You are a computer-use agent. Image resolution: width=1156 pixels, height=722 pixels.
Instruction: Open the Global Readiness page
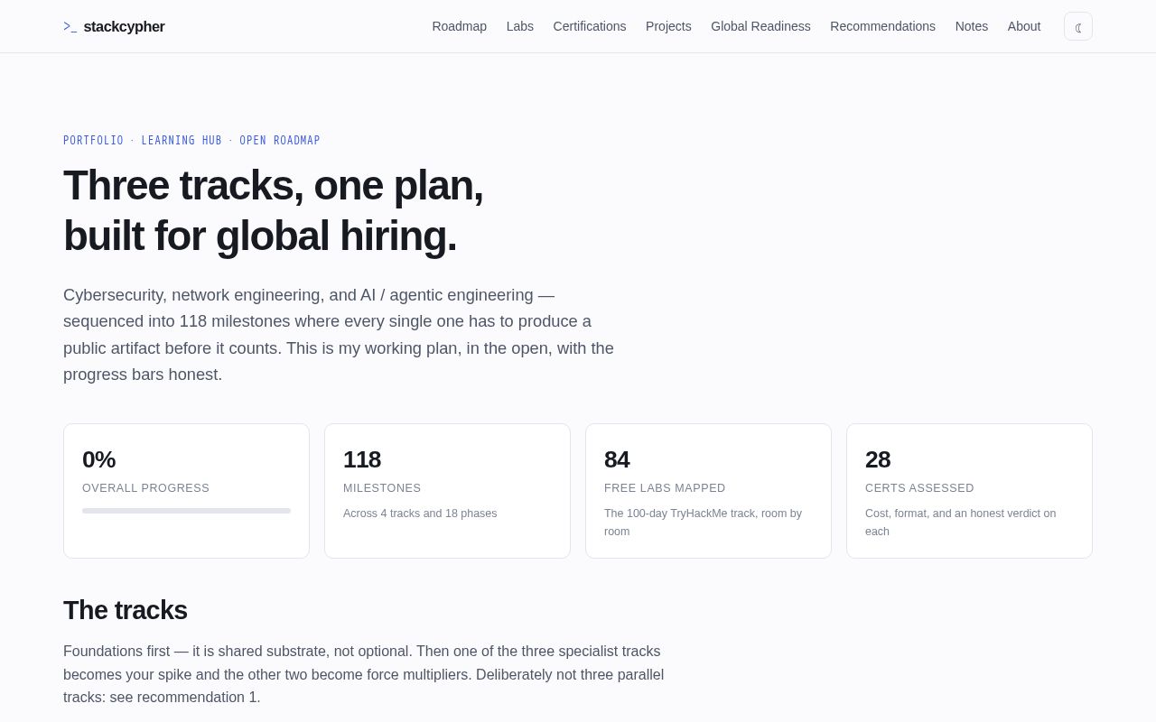pyautogui.click(x=760, y=26)
